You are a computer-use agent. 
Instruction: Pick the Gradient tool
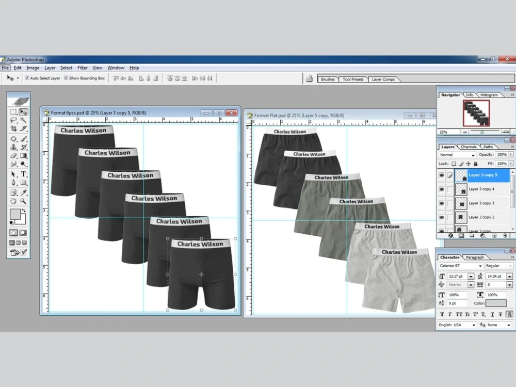coord(23,155)
